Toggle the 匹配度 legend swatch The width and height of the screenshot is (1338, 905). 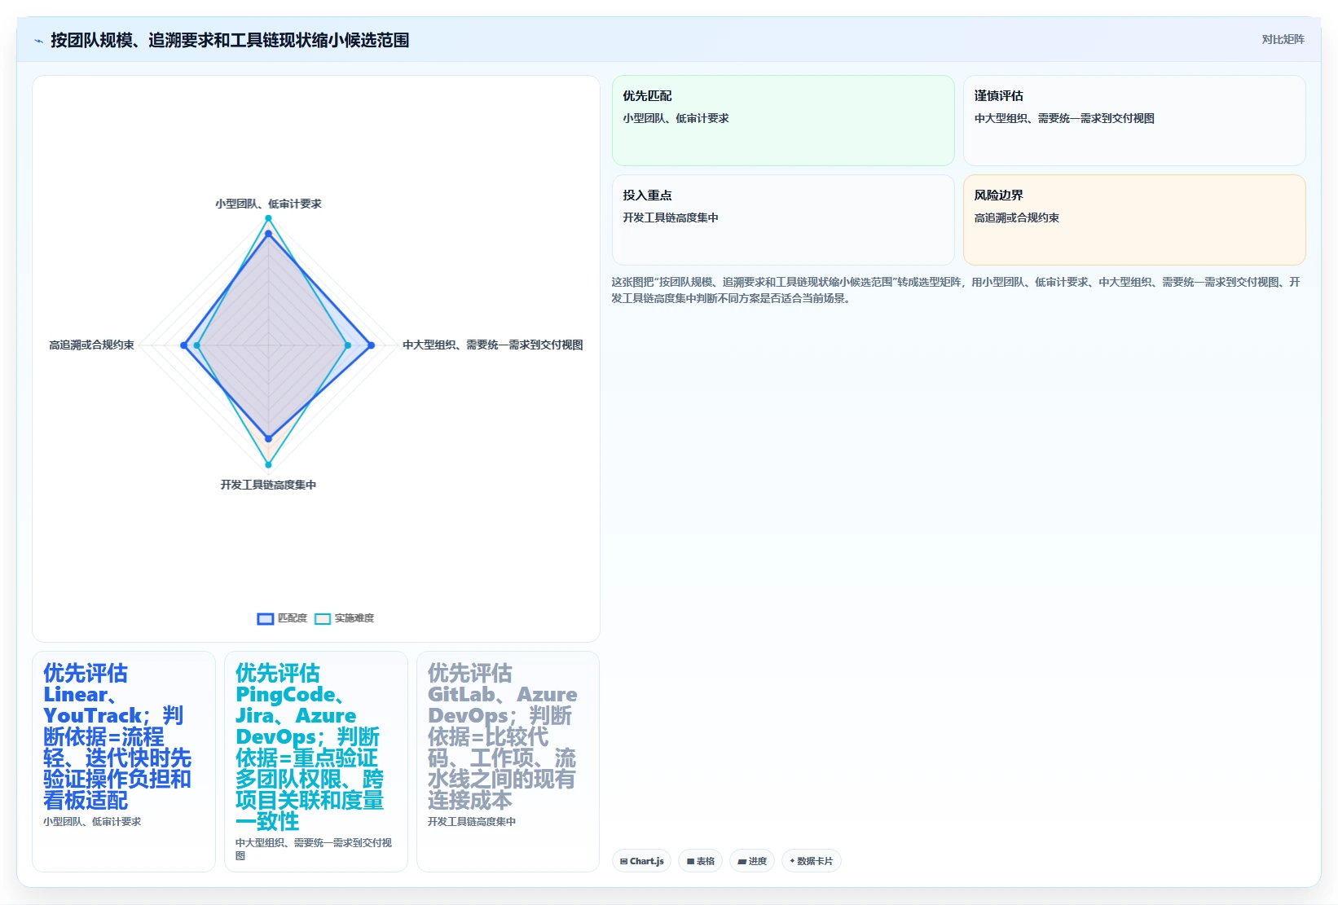[266, 619]
